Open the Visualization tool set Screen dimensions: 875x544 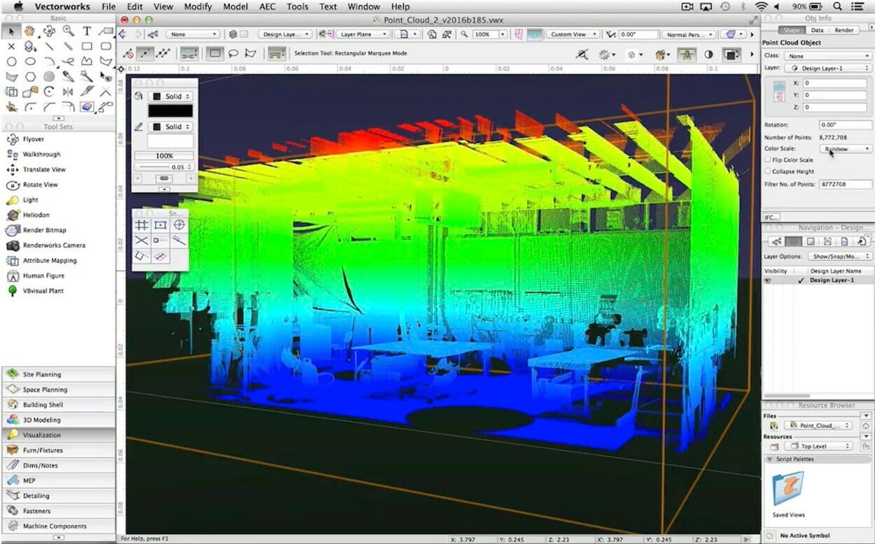[42, 435]
